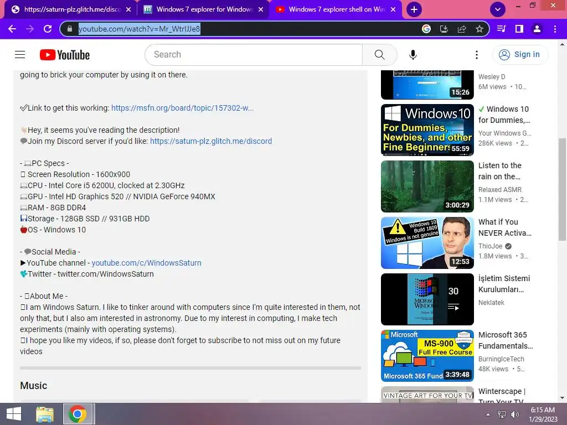Click the Chrome icon in the taskbar
567x425 pixels.
[78, 414]
